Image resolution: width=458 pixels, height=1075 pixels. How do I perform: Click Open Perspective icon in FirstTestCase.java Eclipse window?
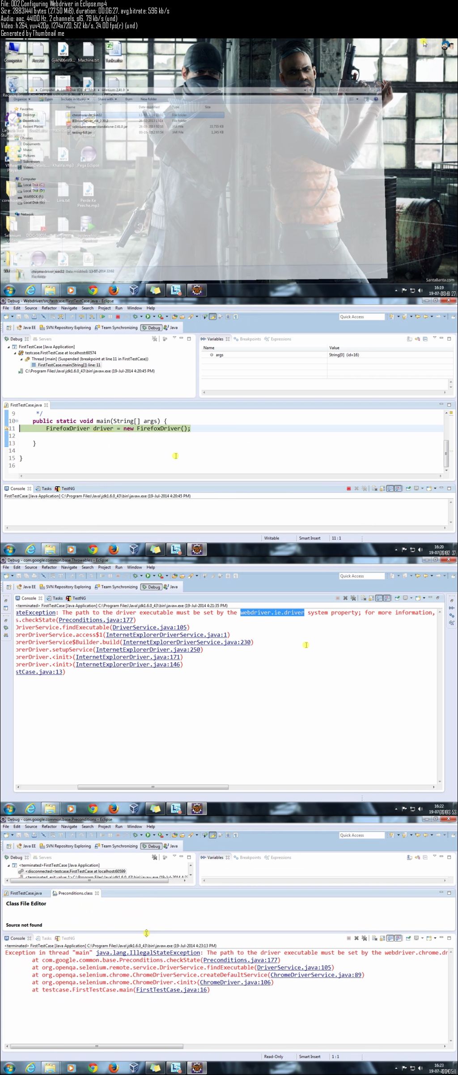click(8, 328)
